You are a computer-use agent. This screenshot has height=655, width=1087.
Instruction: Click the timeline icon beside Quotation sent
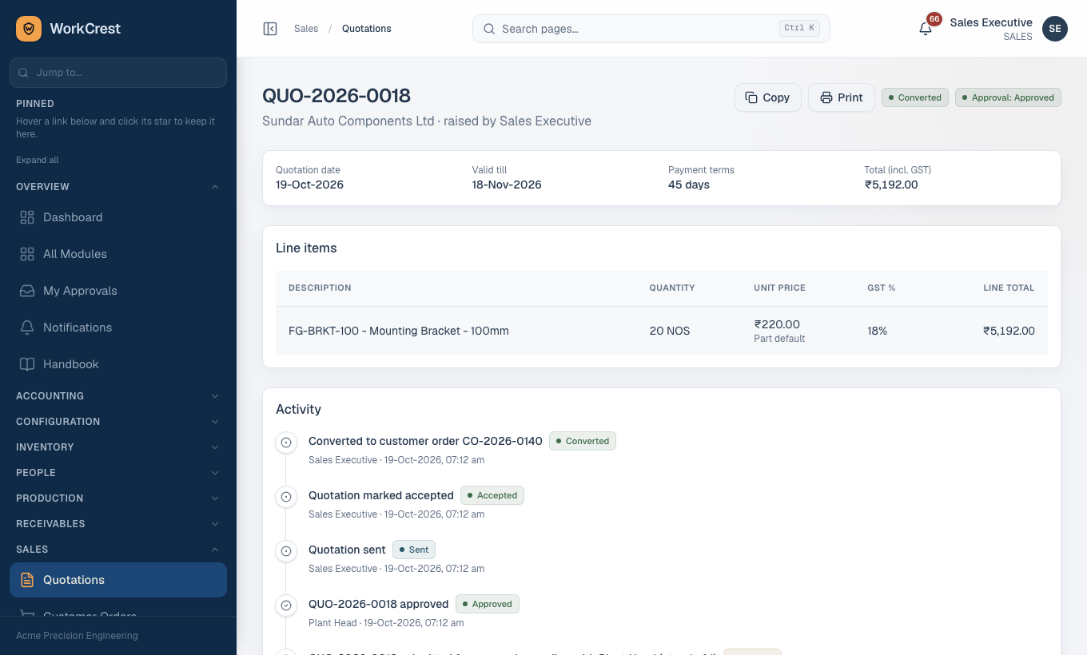tap(286, 551)
